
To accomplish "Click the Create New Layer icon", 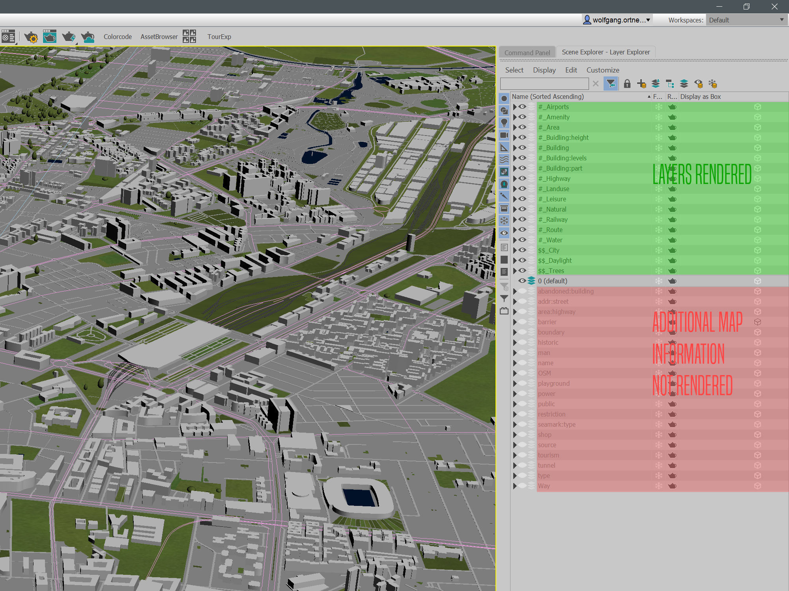I will point(641,84).
